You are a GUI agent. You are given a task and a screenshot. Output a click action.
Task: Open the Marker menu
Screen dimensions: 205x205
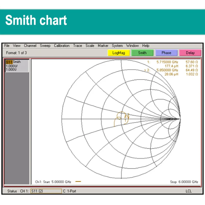pos(103,46)
